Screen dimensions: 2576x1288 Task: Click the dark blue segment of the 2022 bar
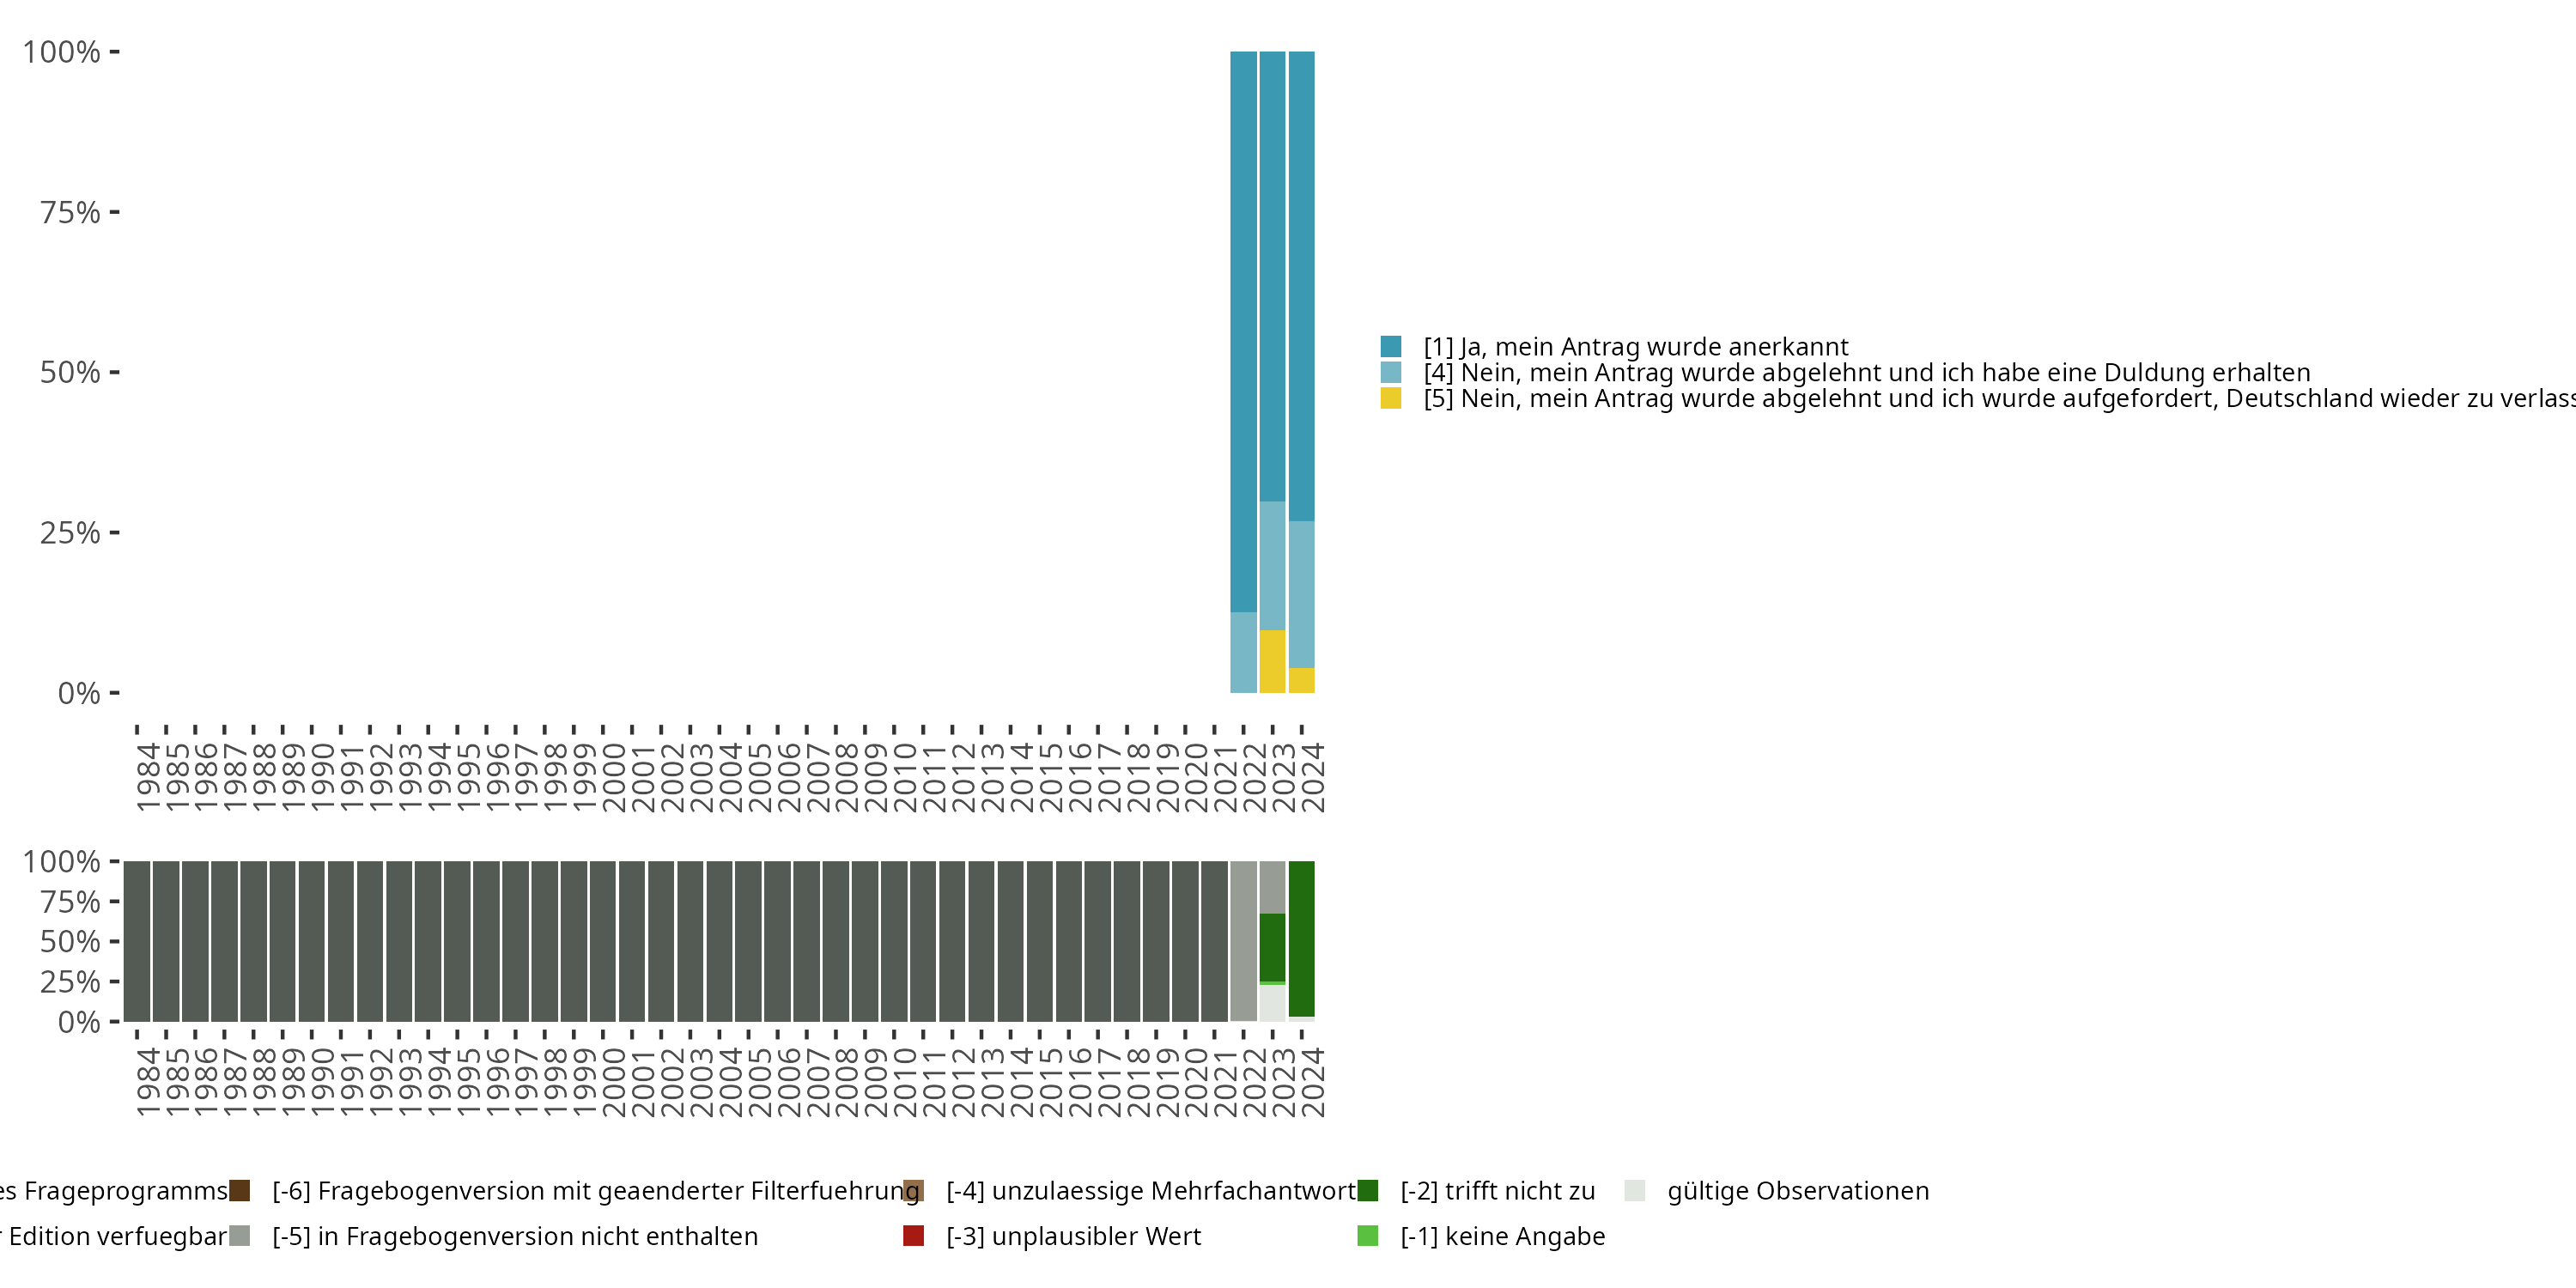(x=1243, y=330)
